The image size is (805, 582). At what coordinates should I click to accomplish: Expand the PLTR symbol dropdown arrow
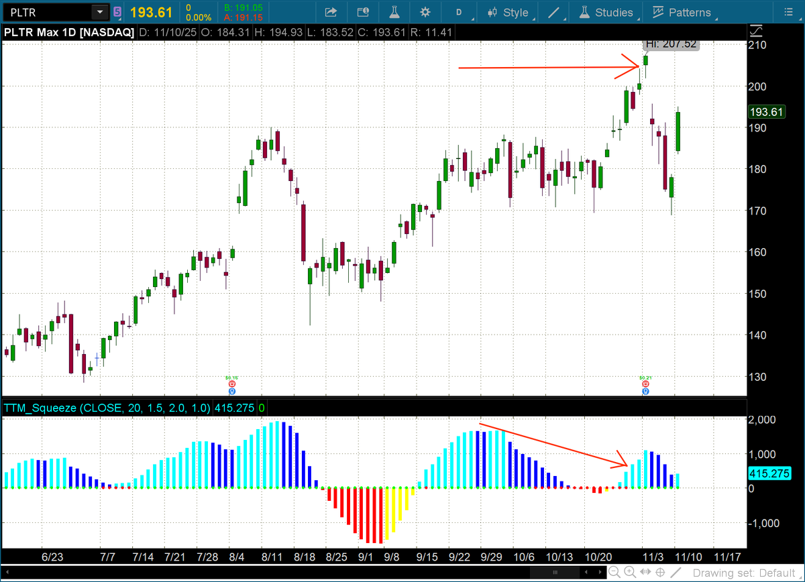[99, 11]
